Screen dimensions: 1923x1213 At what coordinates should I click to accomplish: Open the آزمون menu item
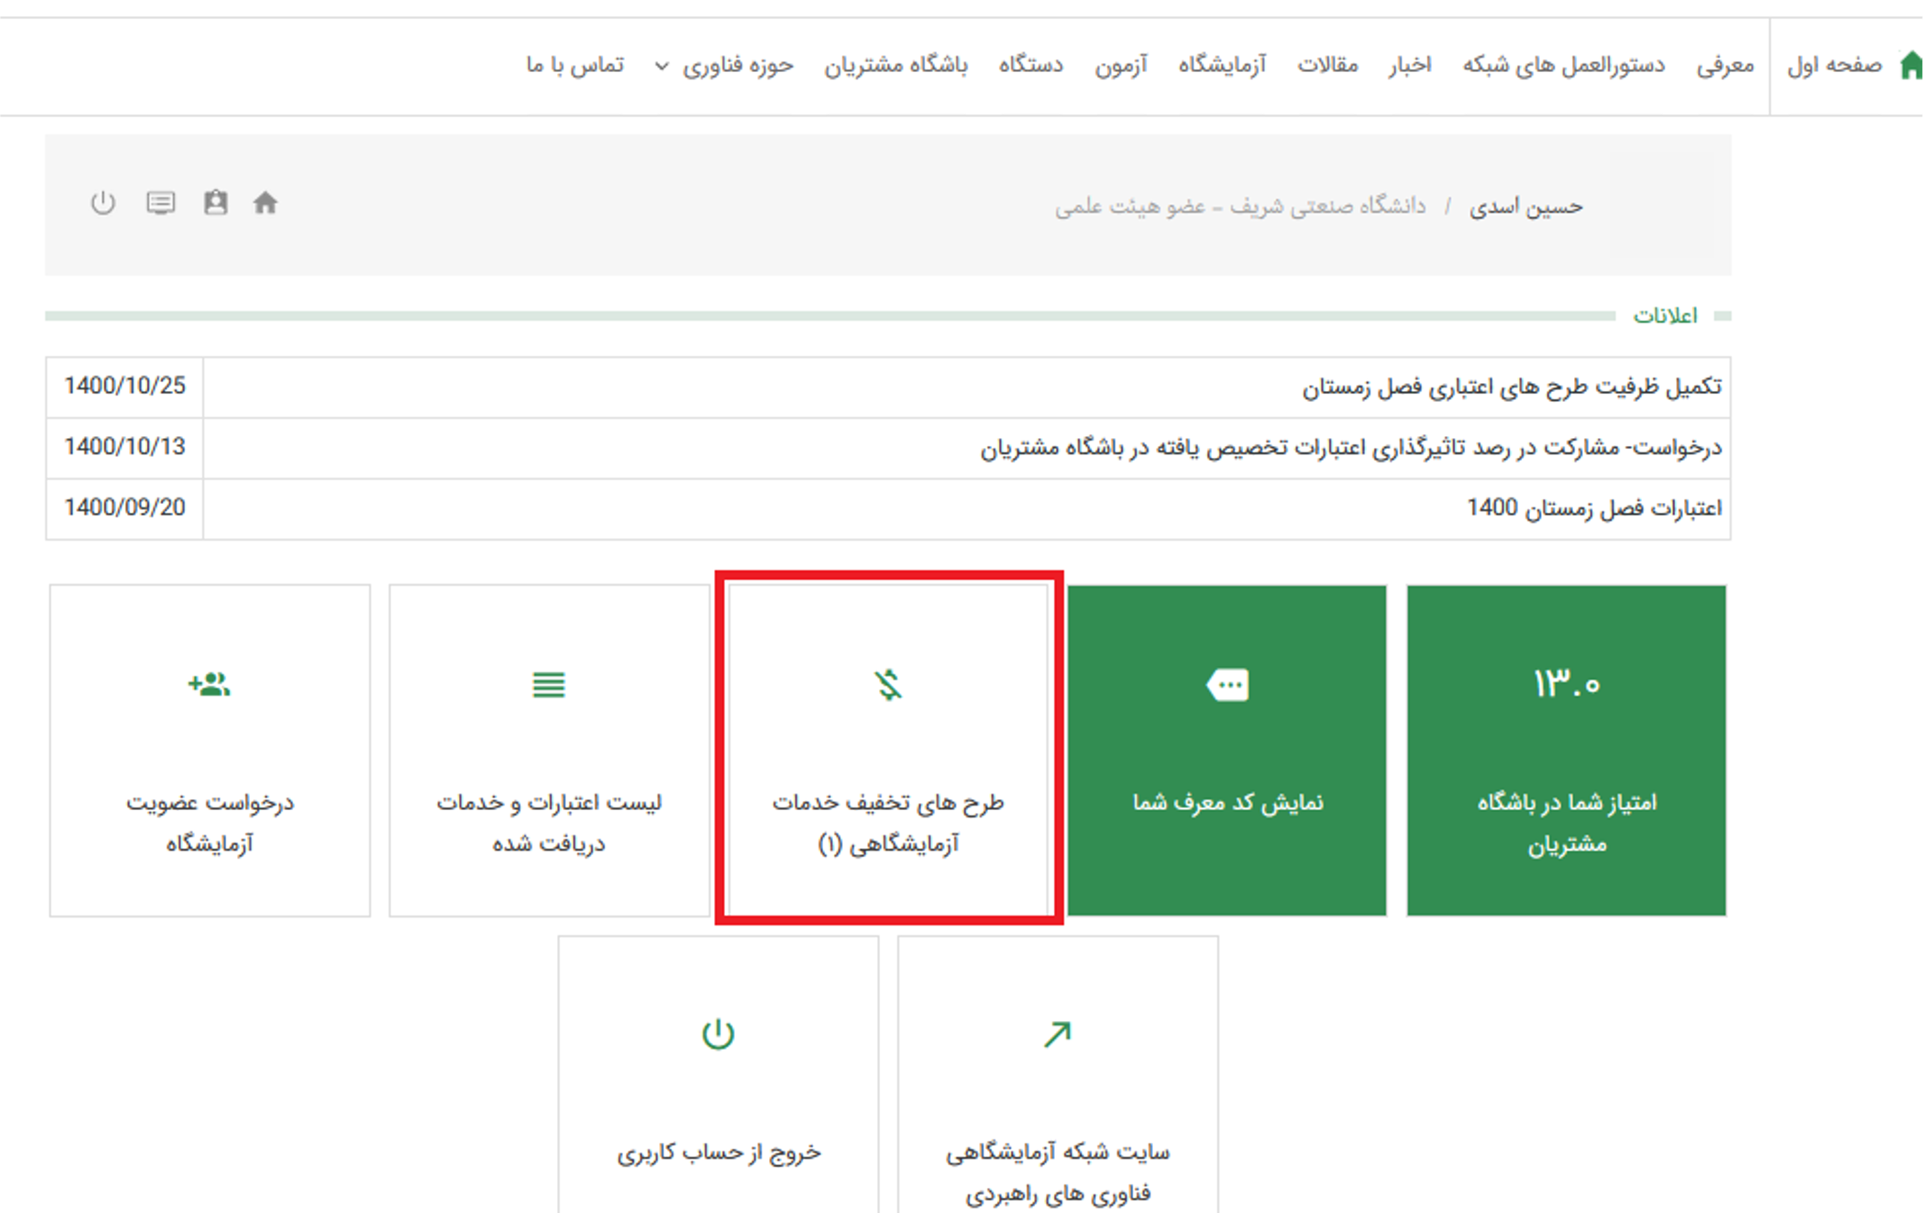click(1121, 66)
